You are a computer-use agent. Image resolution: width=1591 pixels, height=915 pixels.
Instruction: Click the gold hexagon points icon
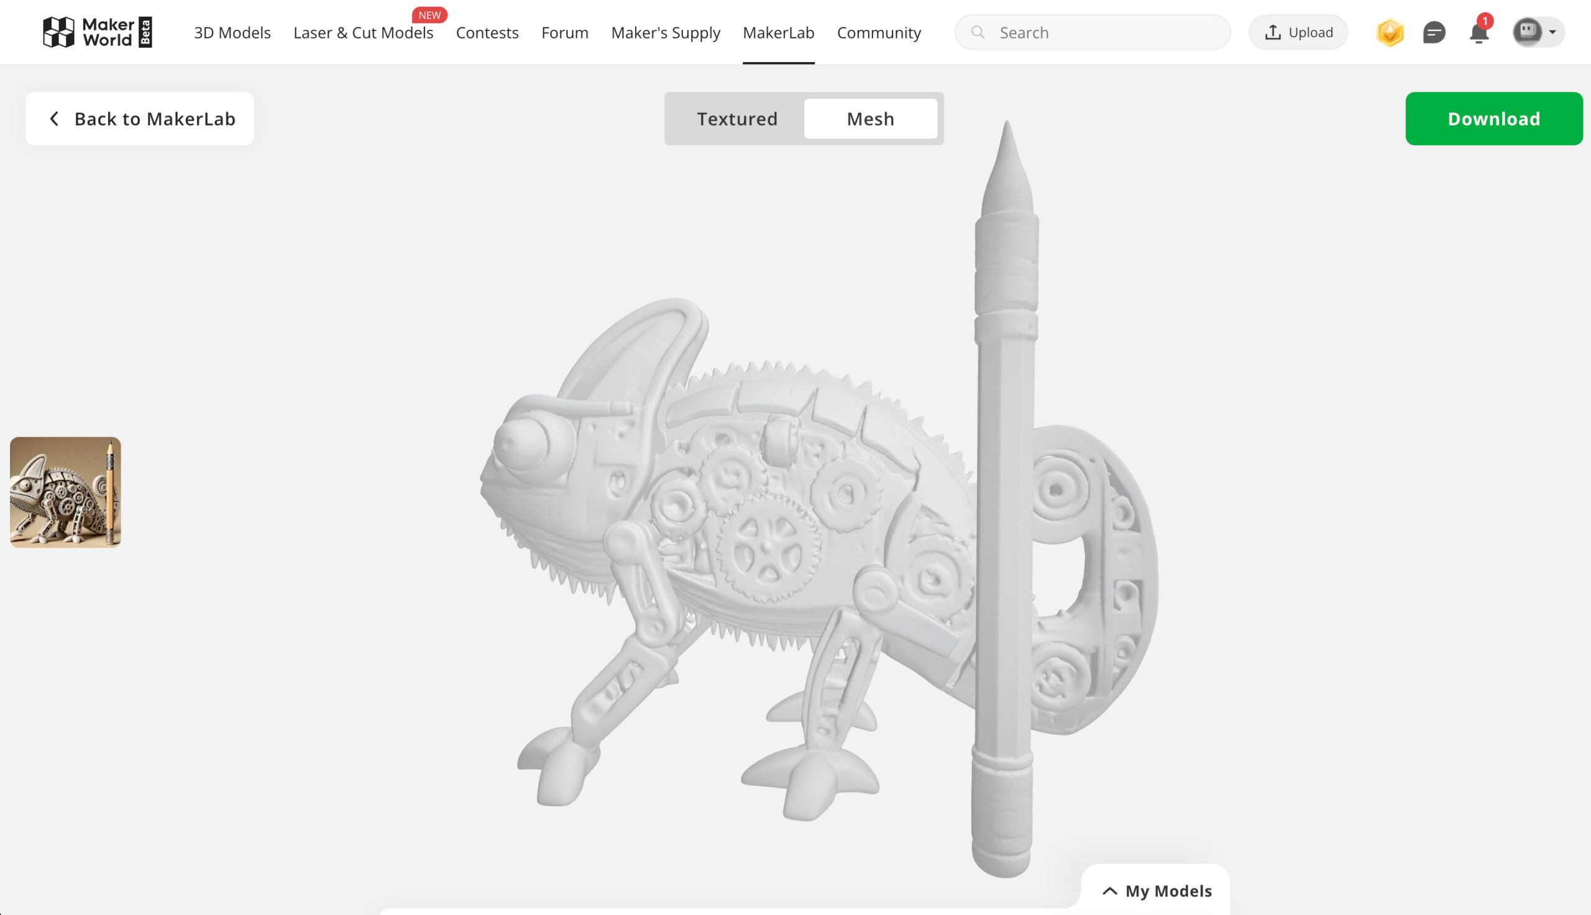(1390, 32)
